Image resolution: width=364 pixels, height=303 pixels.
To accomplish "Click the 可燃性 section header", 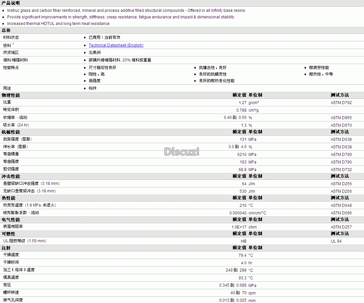I will (8, 234).
